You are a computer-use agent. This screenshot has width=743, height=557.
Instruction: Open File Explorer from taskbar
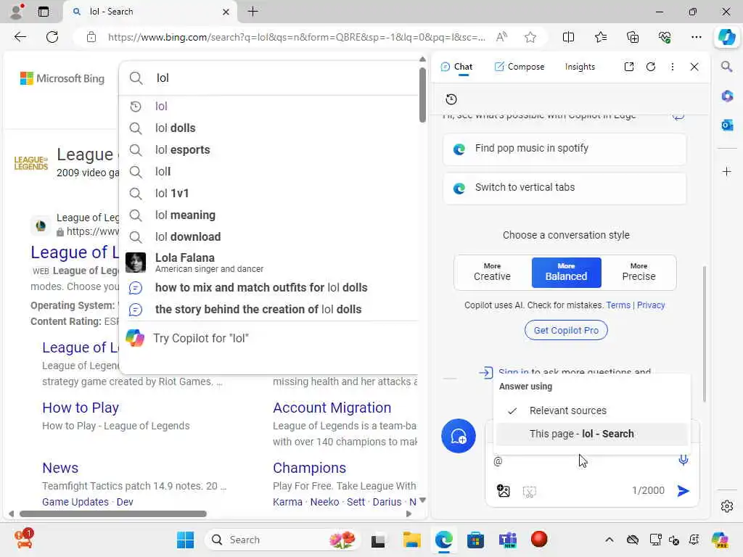click(411, 540)
